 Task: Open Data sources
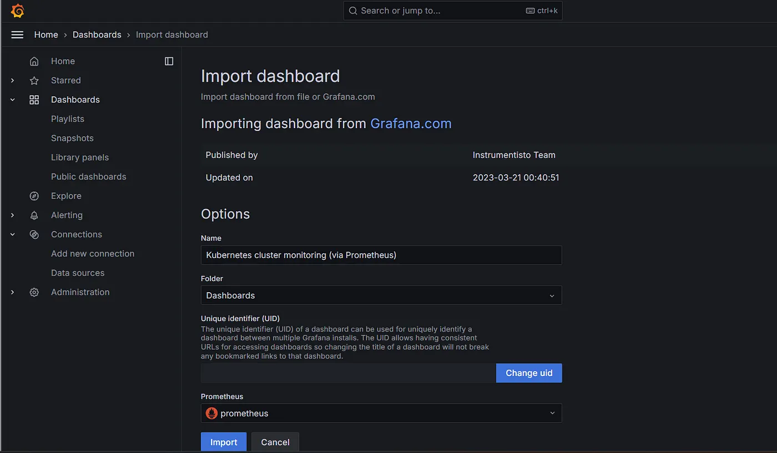pyautogui.click(x=78, y=273)
